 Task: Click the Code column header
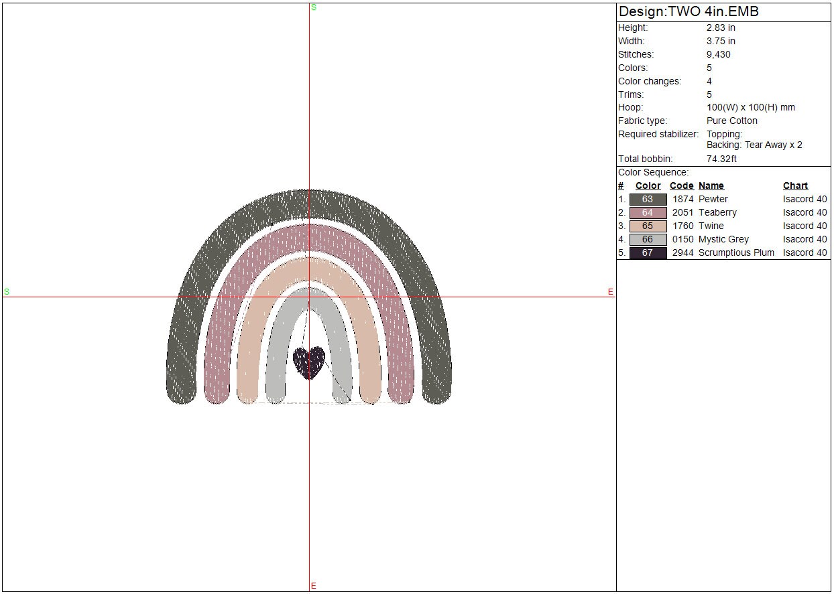tap(681, 186)
